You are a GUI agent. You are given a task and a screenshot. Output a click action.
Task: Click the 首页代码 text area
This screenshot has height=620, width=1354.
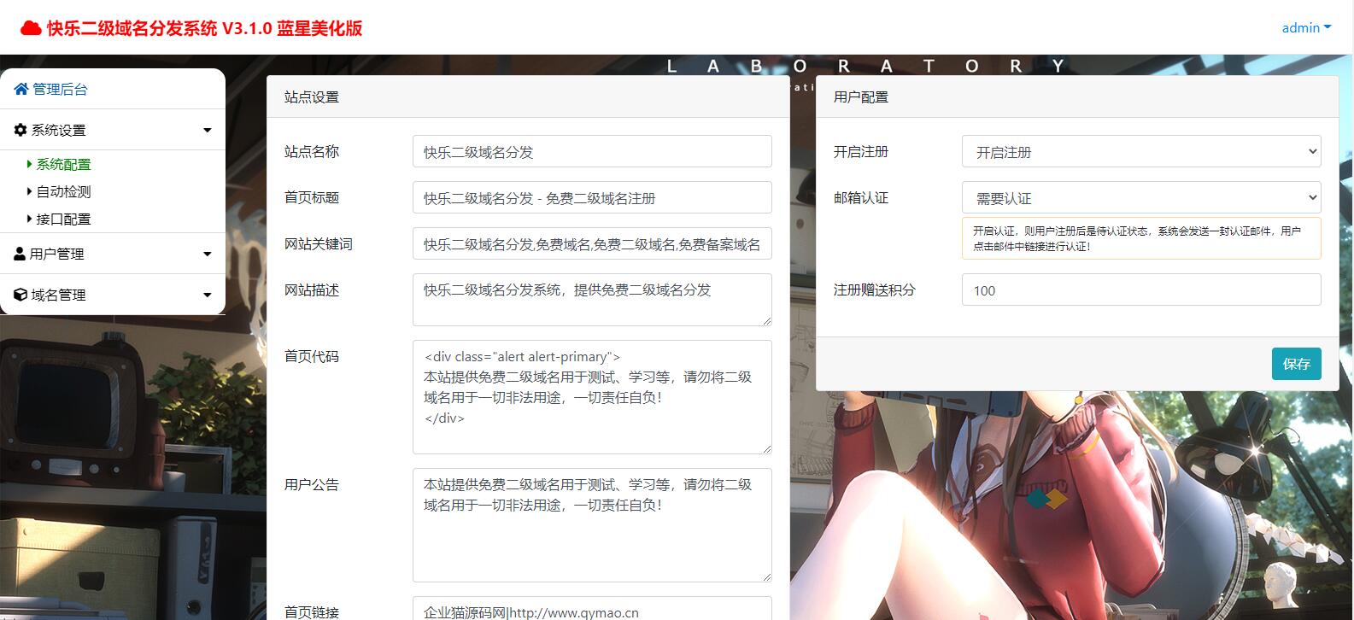tap(591, 396)
